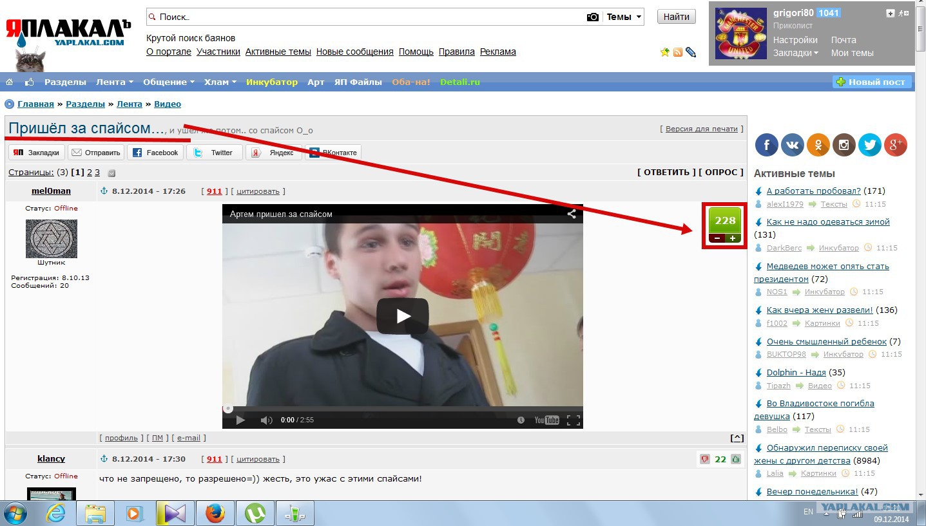
Task: Open the Видео breadcrumb link
Action: (x=168, y=104)
